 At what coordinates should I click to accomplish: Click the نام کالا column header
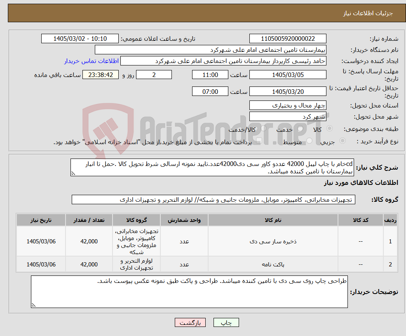point(273,220)
